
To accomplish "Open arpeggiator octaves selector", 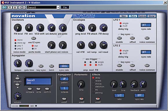I will pos(64,88).
